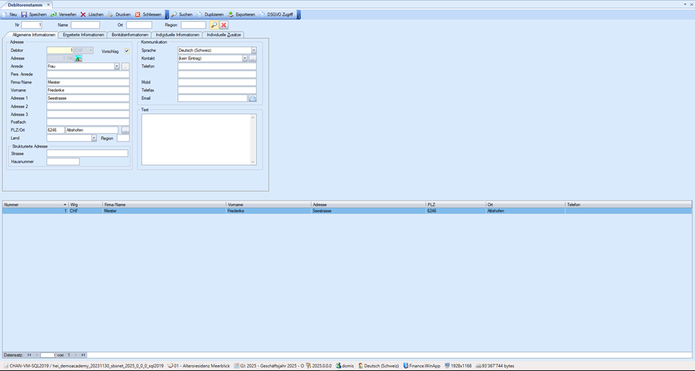Viewport: 695px width, 371px height.
Task: Click Finance.WinApp status entry
Action: pos(422,366)
